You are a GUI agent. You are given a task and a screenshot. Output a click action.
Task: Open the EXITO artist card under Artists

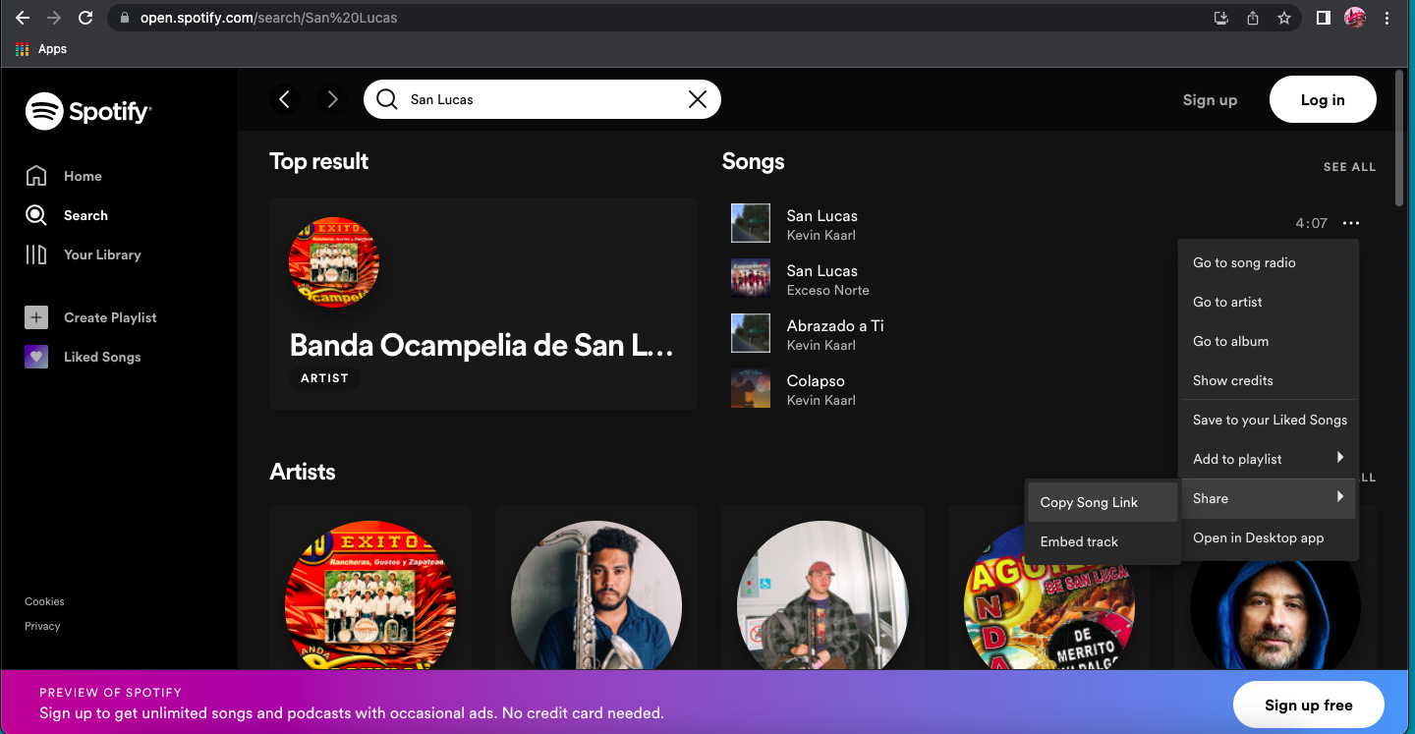[x=370, y=588]
